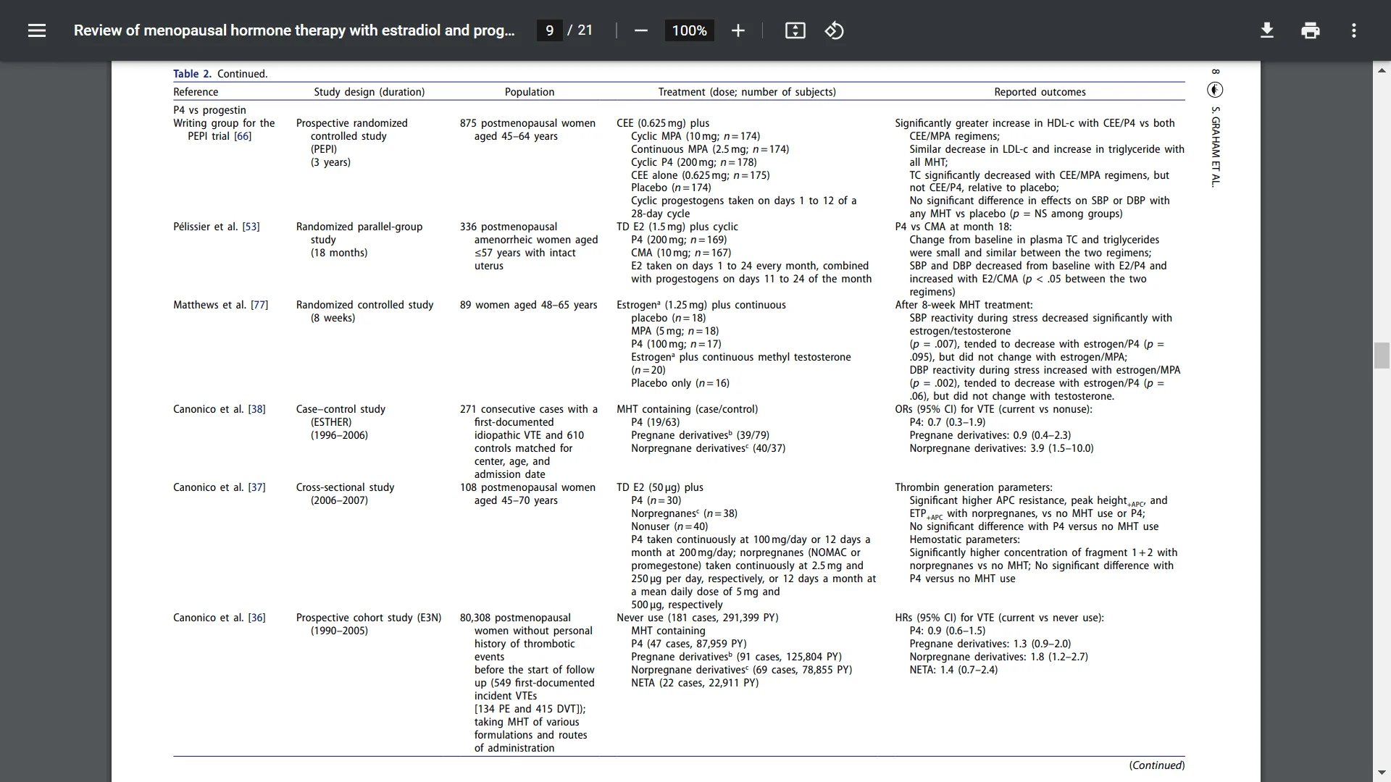Click the page number field showing 9
Image resolution: width=1391 pixels, height=782 pixels.
[x=549, y=30]
